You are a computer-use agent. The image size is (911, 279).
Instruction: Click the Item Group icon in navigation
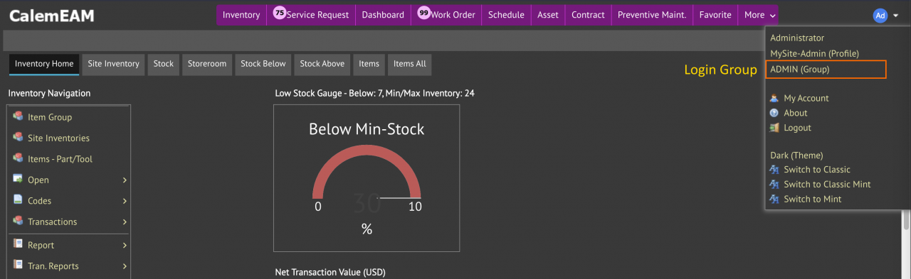(x=18, y=116)
